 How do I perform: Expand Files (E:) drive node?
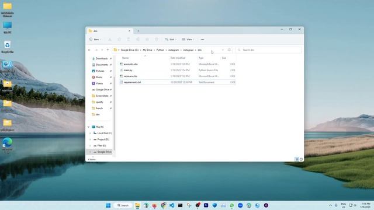90,145
